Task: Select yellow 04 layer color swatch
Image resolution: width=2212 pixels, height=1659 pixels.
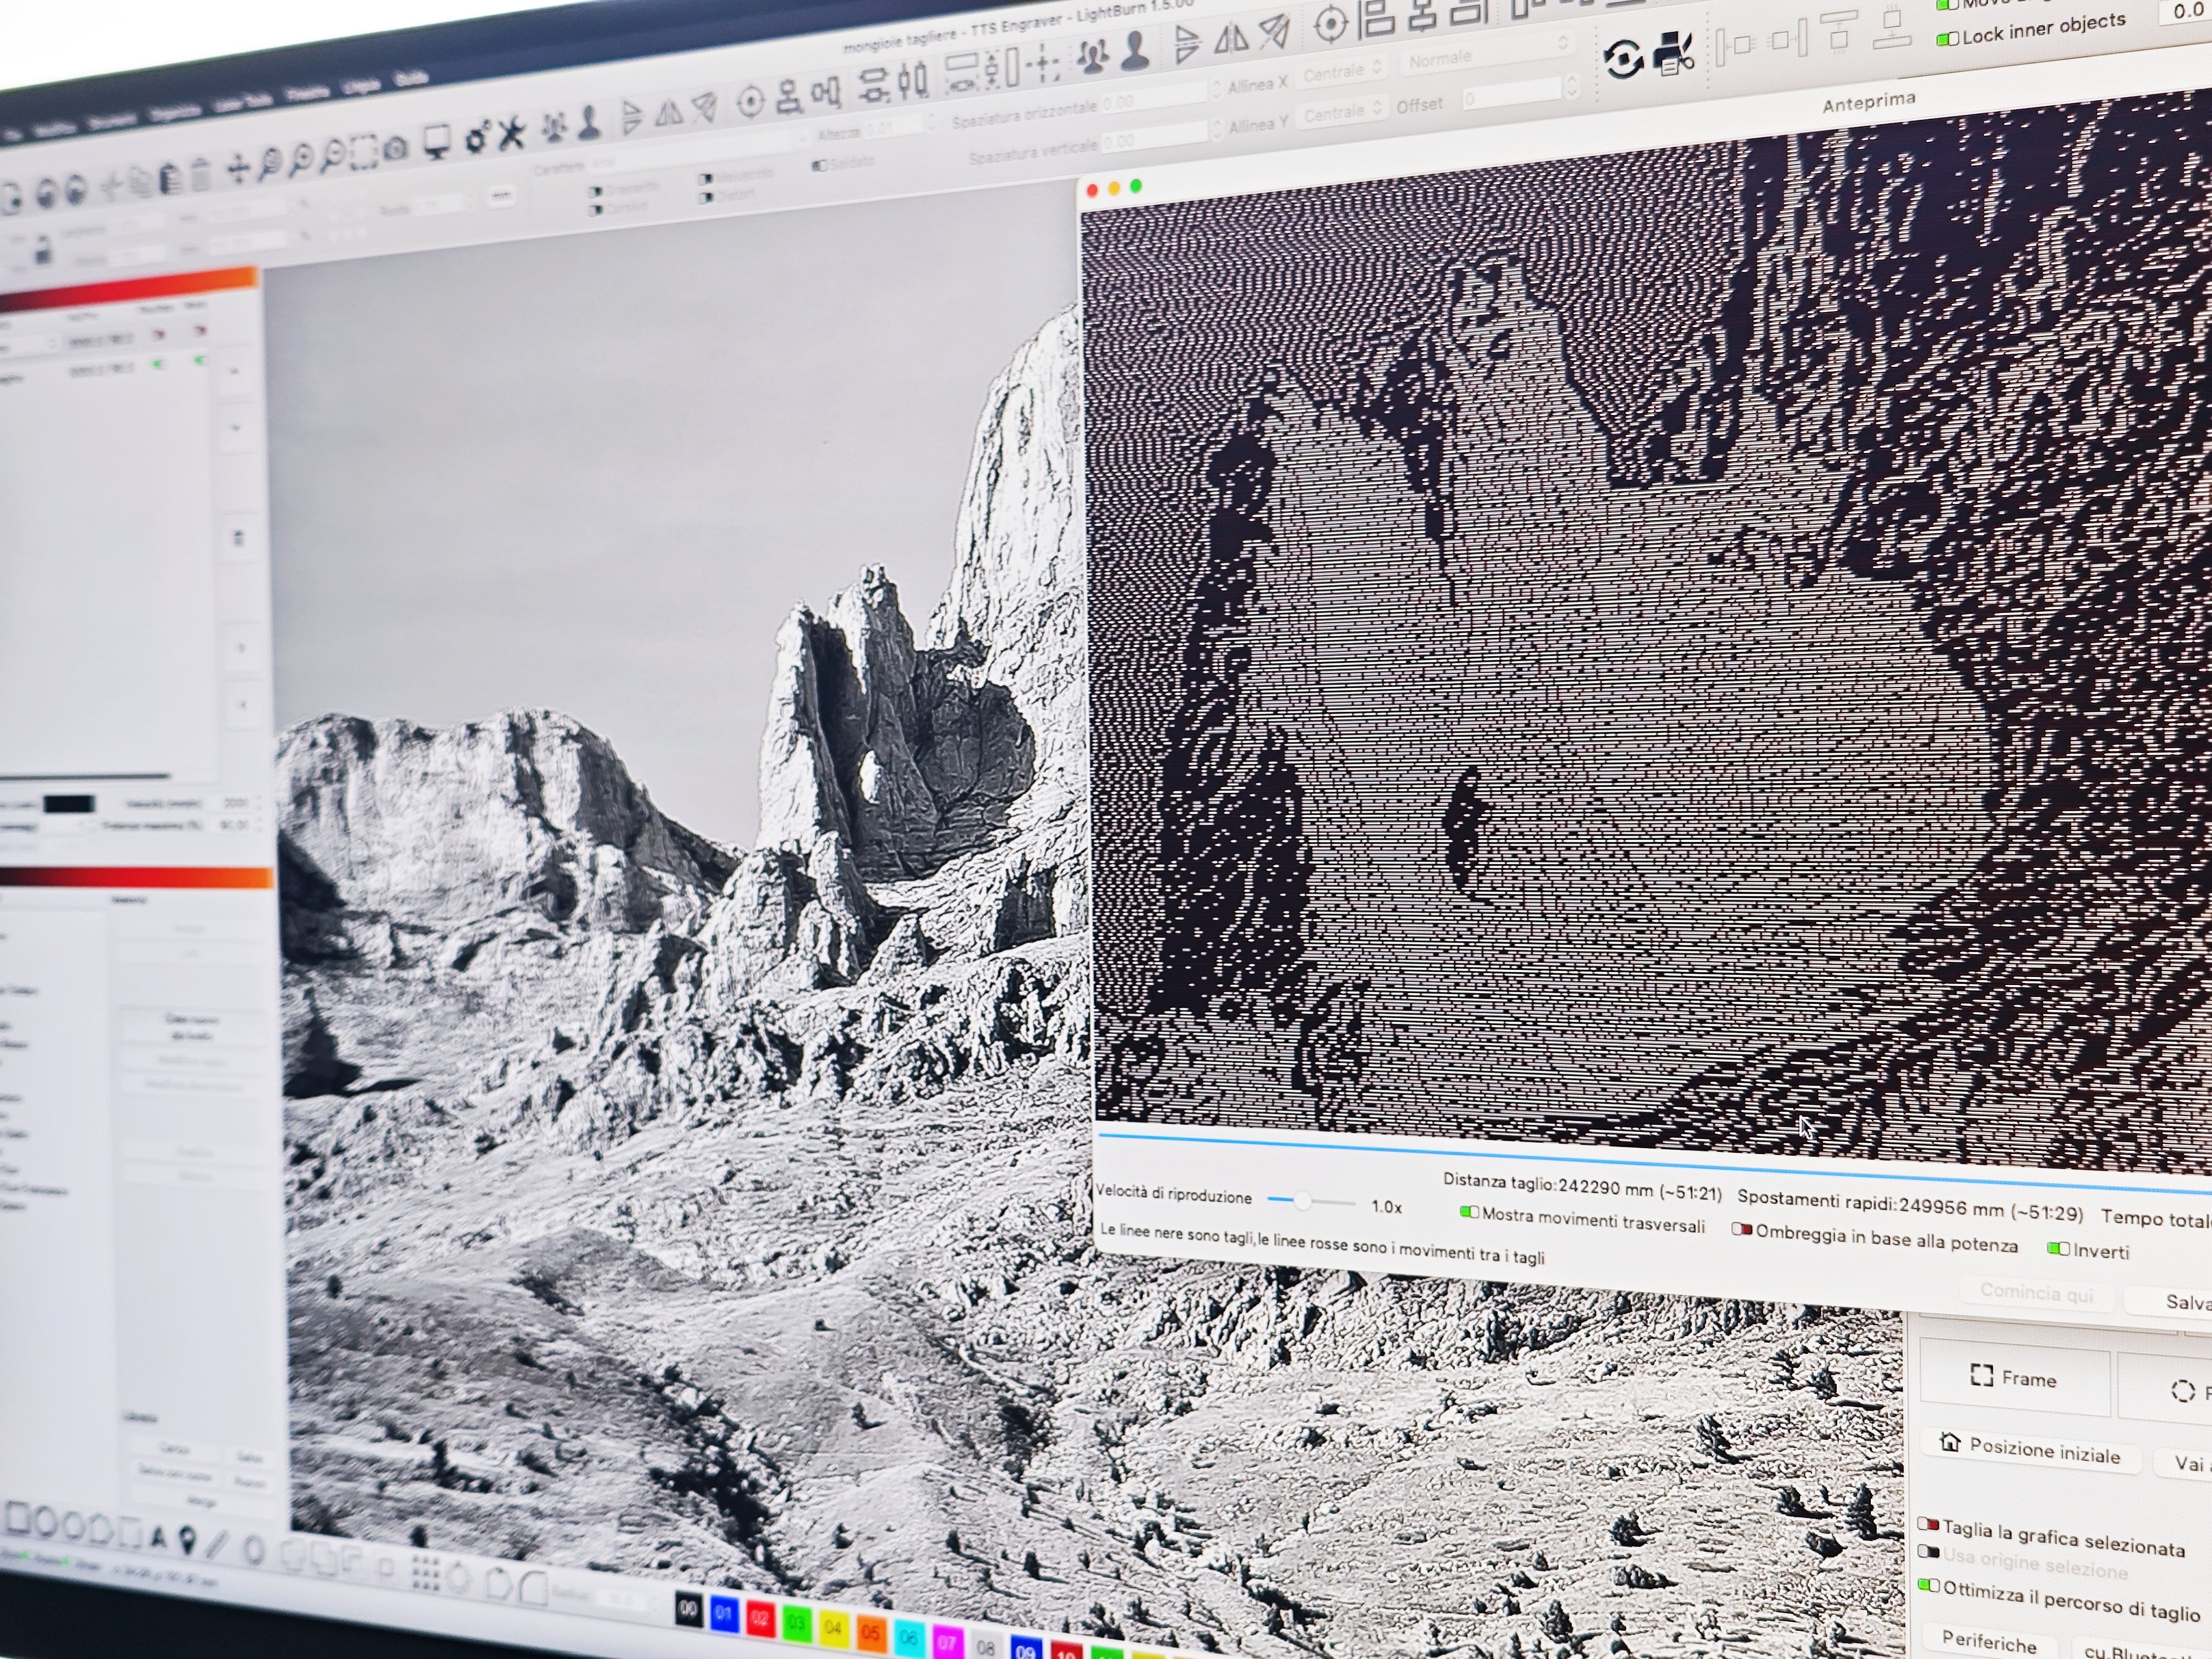Action: click(833, 1628)
